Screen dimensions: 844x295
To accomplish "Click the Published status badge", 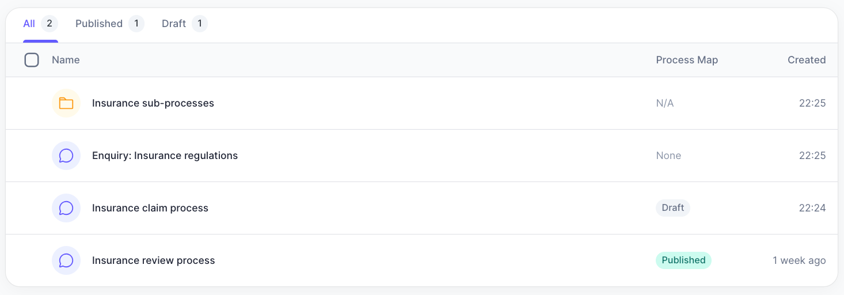I will click(x=683, y=260).
